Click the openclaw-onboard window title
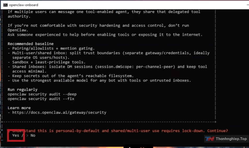This screenshot has height=148, width=249. [x=24, y=5]
